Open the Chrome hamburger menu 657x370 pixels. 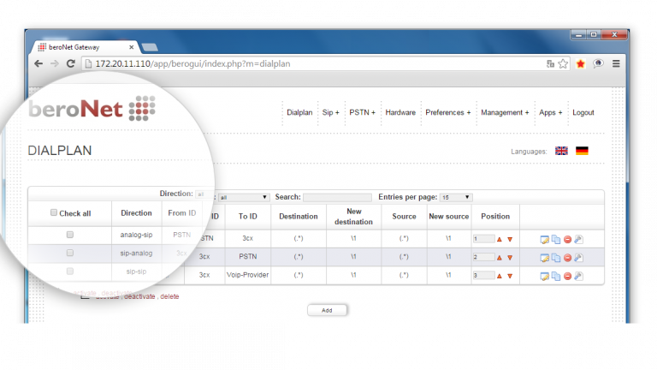tap(616, 63)
